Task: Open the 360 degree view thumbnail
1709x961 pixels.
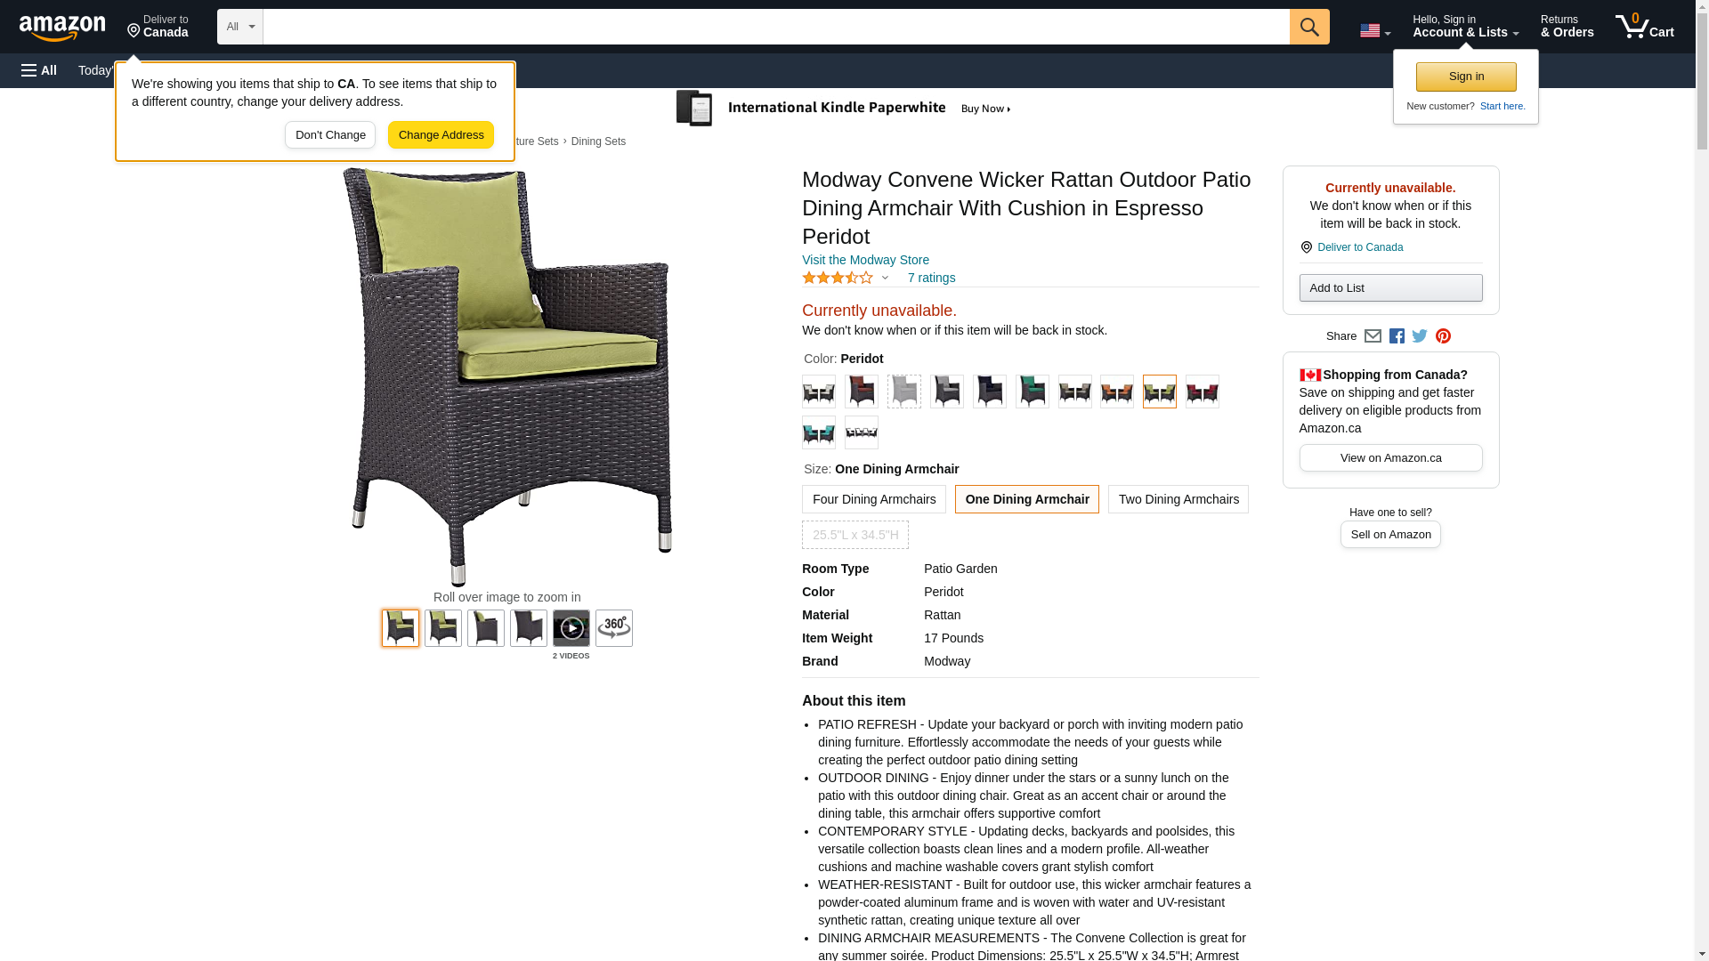Action: coord(614,628)
